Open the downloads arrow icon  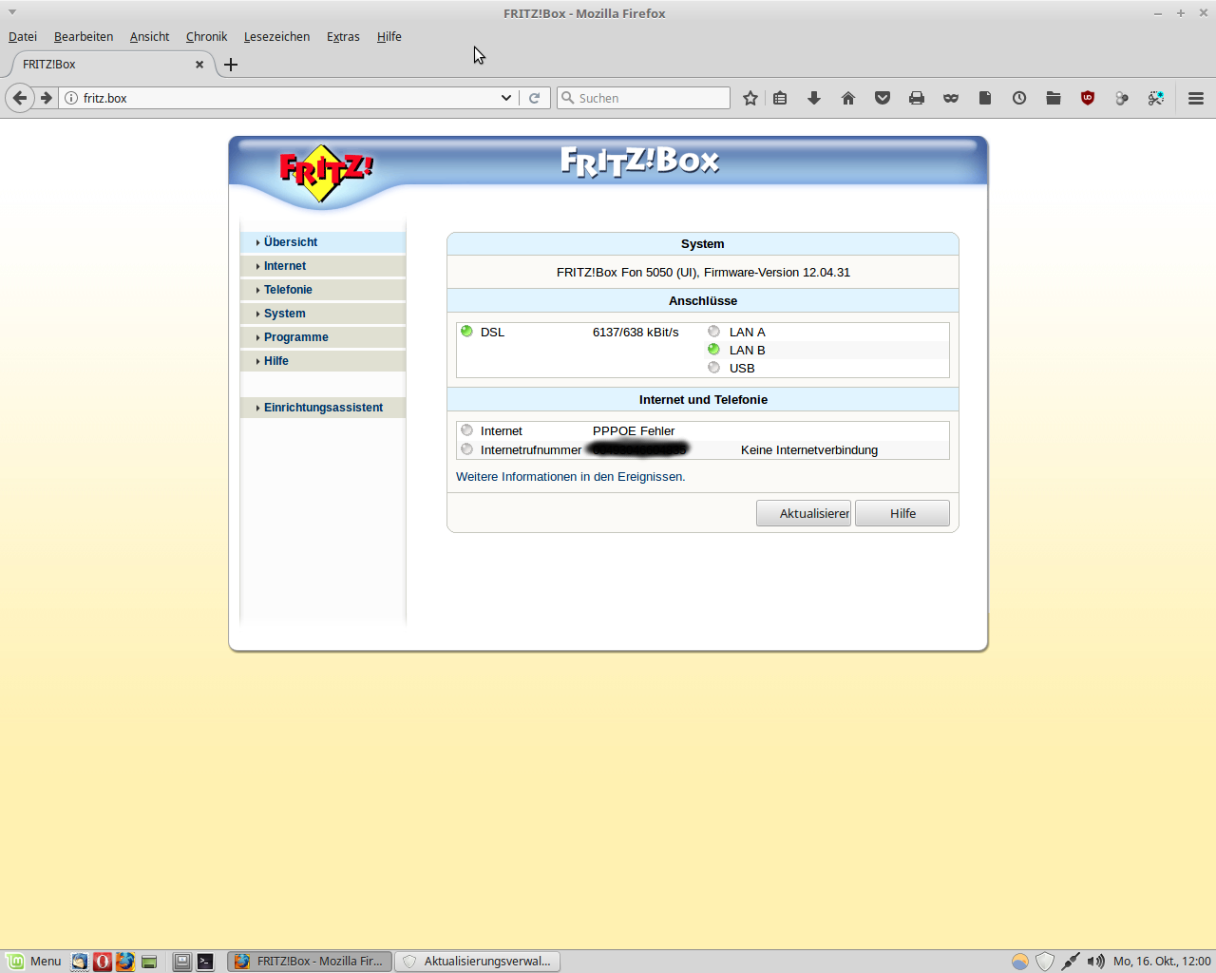point(814,98)
